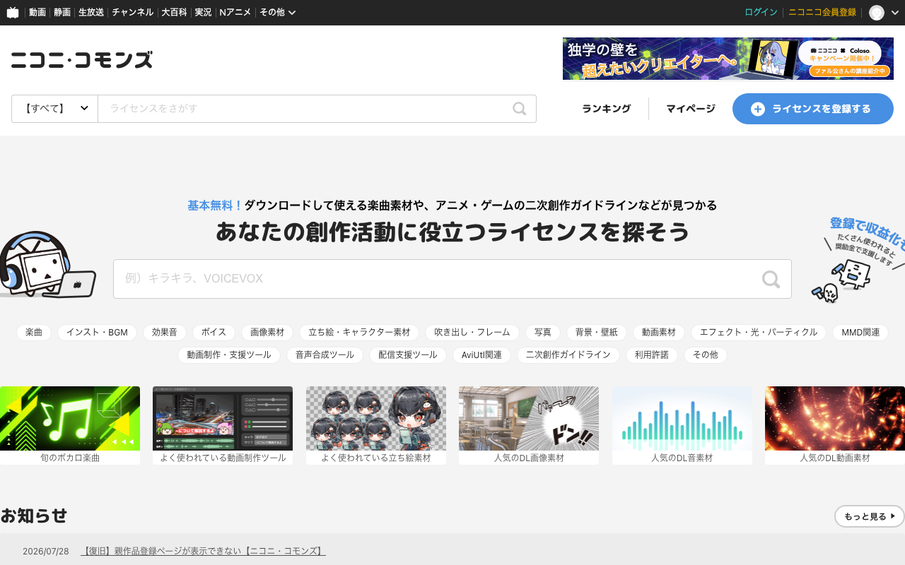905x565 pixels.
Task: Expand the その他 dropdown in top bar
Action: 277,12
